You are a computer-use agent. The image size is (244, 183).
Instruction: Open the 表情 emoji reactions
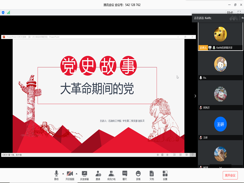pyautogui.click(x=138, y=174)
